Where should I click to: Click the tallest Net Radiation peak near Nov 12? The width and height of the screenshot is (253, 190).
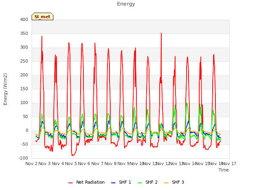pyautogui.click(x=161, y=33)
